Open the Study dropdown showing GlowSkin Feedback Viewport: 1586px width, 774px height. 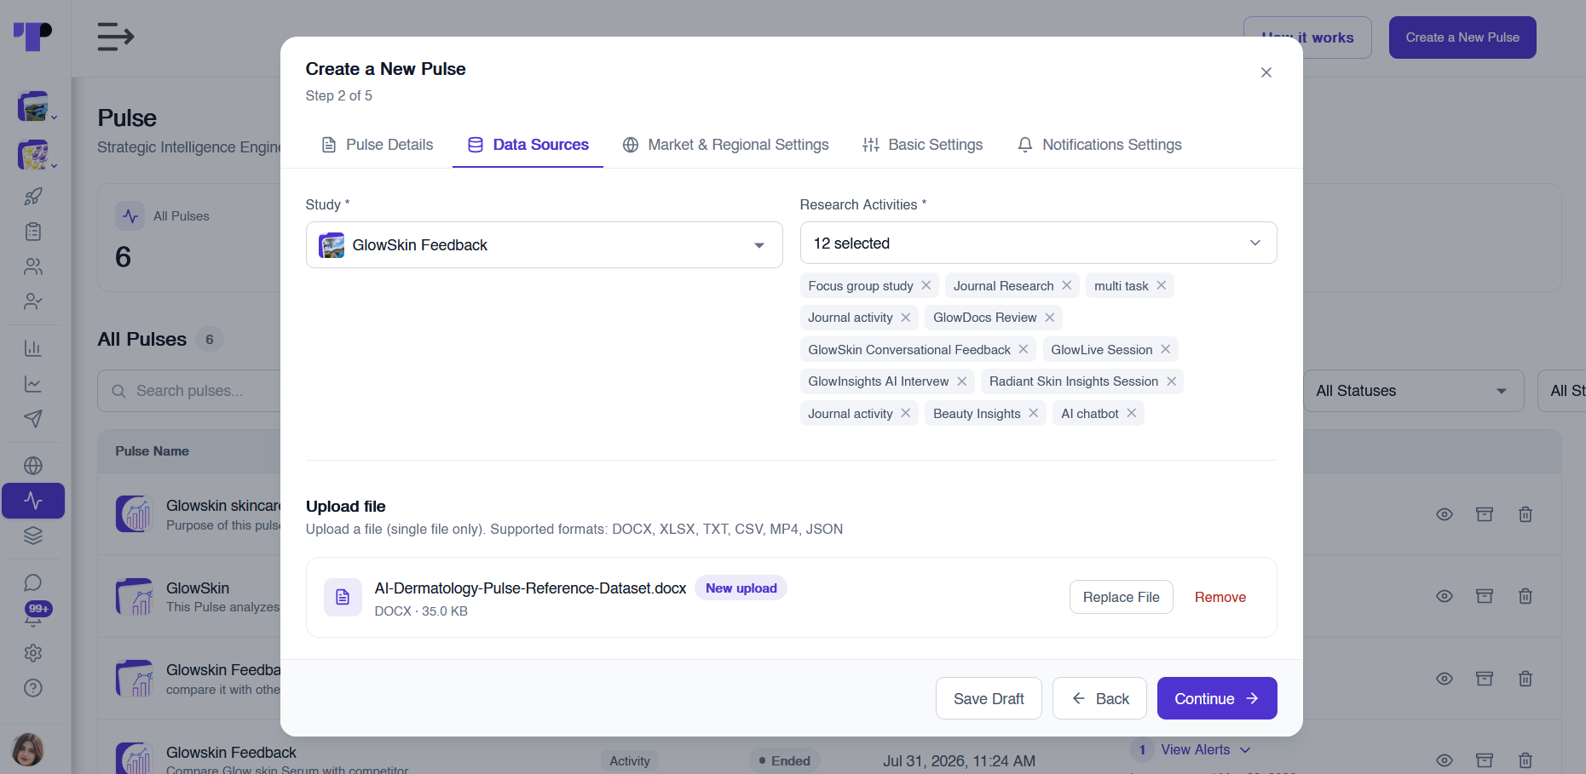point(544,245)
